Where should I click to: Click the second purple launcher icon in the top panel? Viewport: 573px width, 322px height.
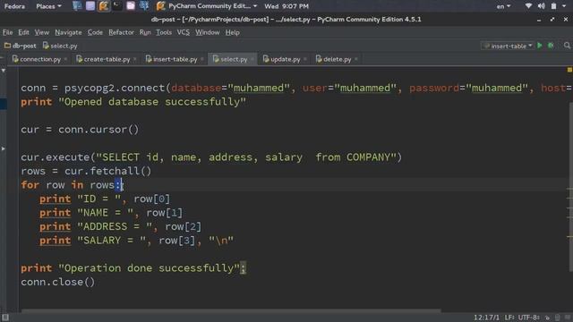coord(90,6)
